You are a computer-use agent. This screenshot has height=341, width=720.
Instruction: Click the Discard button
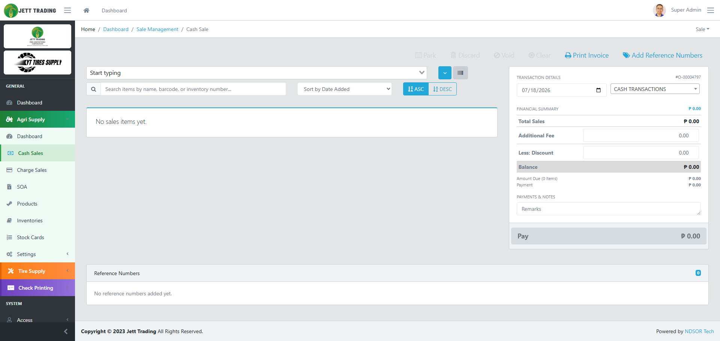click(x=465, y=55)
